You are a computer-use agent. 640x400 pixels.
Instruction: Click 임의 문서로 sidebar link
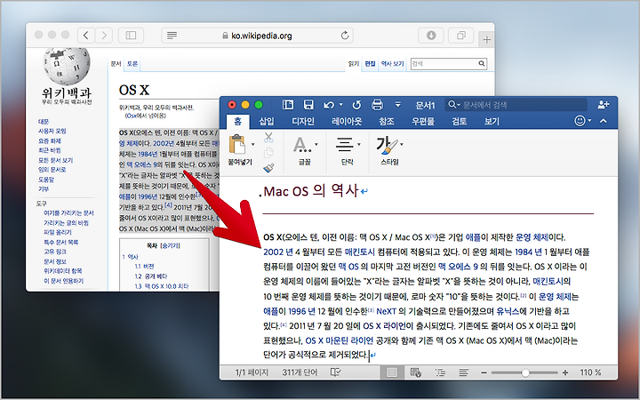pos(52,170)
